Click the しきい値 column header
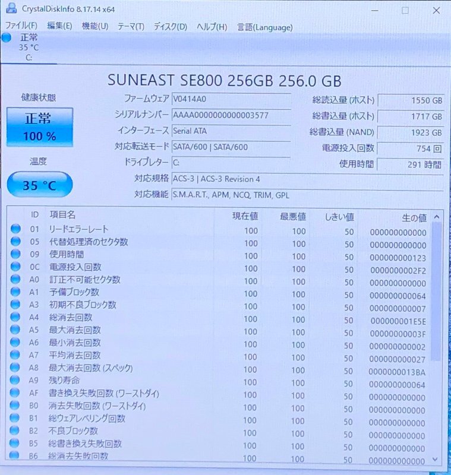The height and width of the screenshot is (475, 451). [339, 217]
